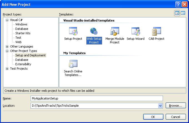
Task: Open the Location dropdown arrow
Action: (160, 106)
